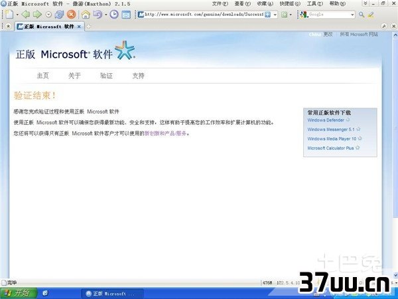The image size is (398, 299).
Task: Open the 查看 menu
Action: point(242,3)
